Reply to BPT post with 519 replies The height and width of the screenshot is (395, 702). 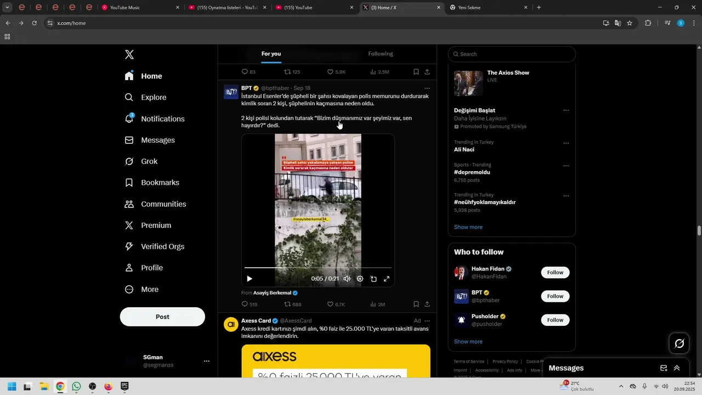[x=250, y=304]
